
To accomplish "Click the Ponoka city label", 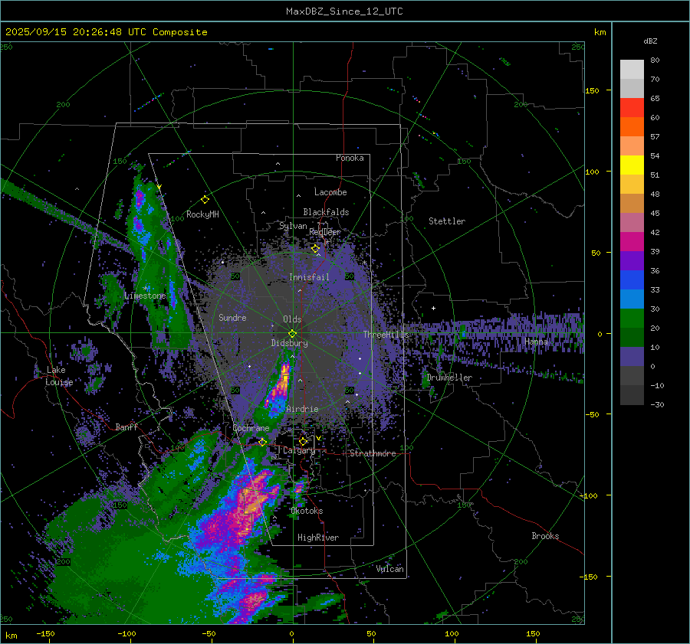I will pos(350,158).
